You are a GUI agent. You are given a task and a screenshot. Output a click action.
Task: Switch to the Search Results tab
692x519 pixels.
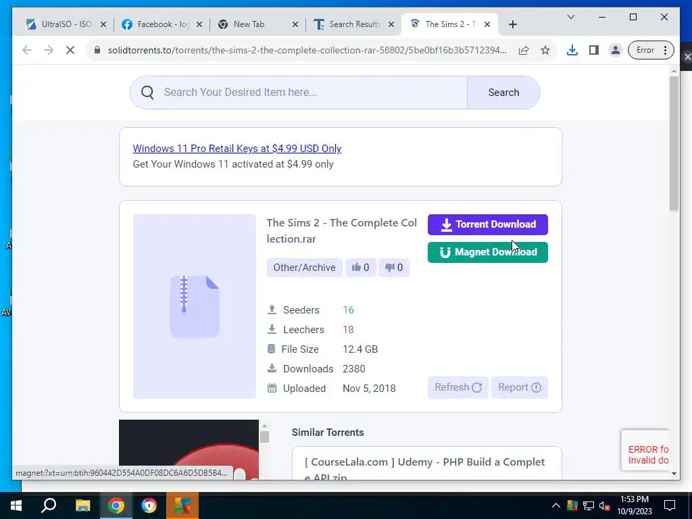point(354,24)
